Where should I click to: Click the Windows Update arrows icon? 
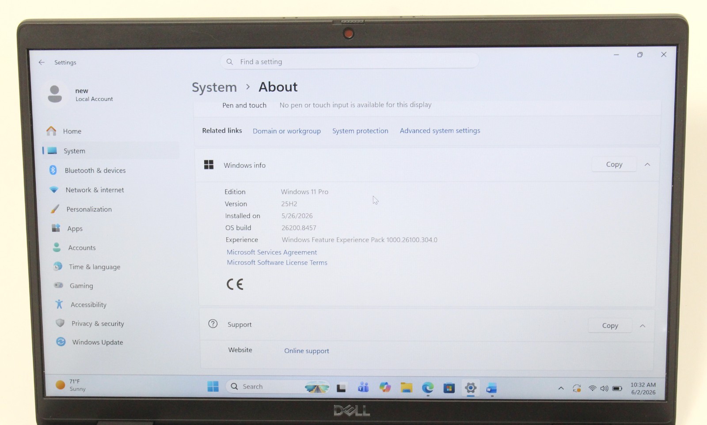tap(61, 342)
